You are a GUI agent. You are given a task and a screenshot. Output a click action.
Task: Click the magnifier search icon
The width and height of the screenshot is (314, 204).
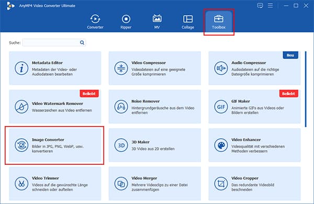coord(82,43)
